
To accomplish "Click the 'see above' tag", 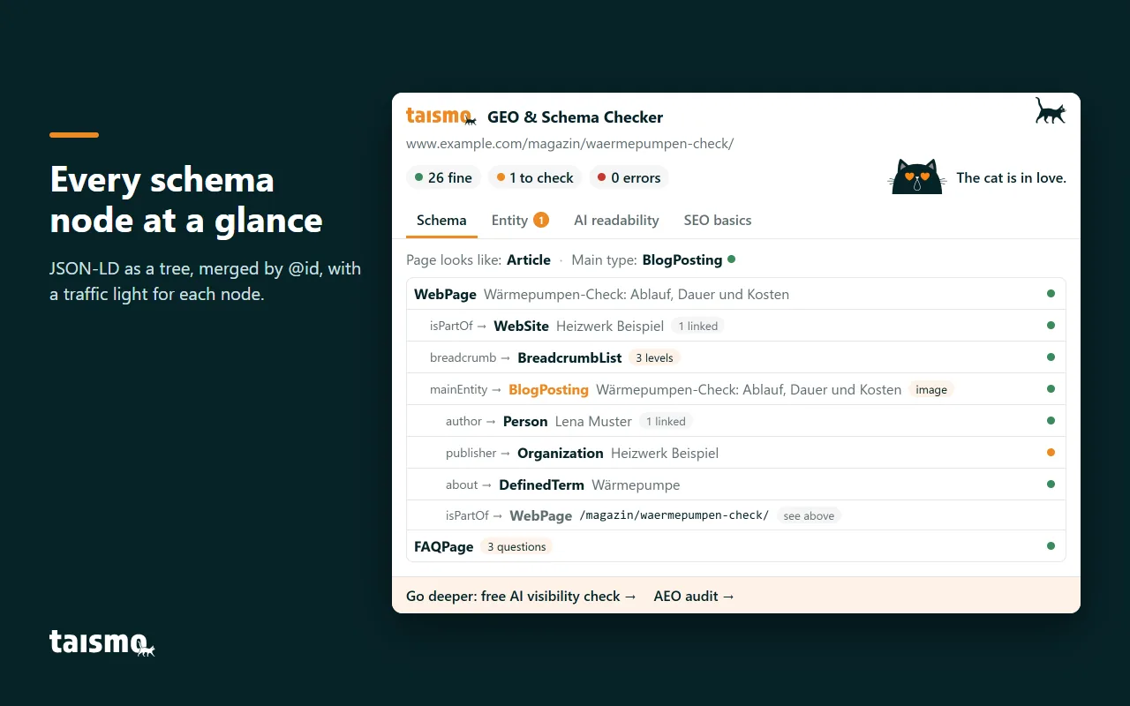I will pos(809,515).
